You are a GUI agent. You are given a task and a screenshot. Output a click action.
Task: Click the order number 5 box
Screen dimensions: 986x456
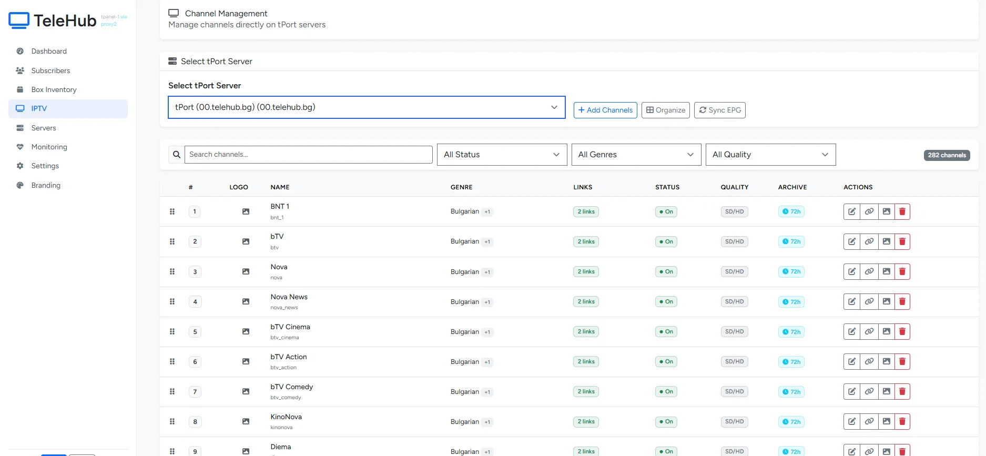pos(195,332)
